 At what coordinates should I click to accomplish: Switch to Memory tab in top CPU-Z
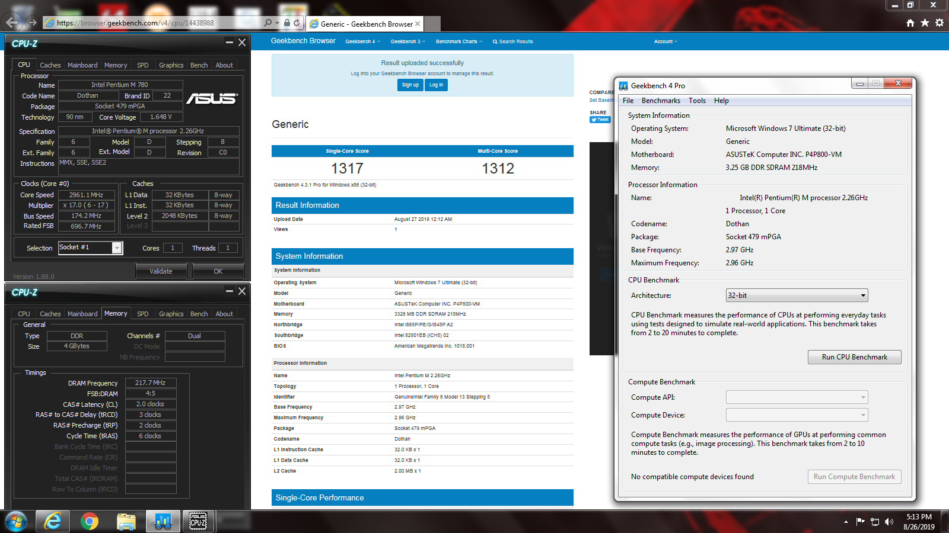pyautogui.click(x=116, y=65)
